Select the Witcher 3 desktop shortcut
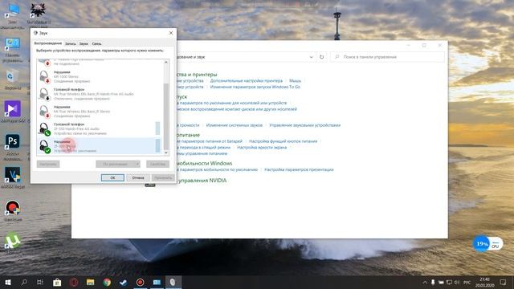 pyautogui.click(x=38, y=10)
